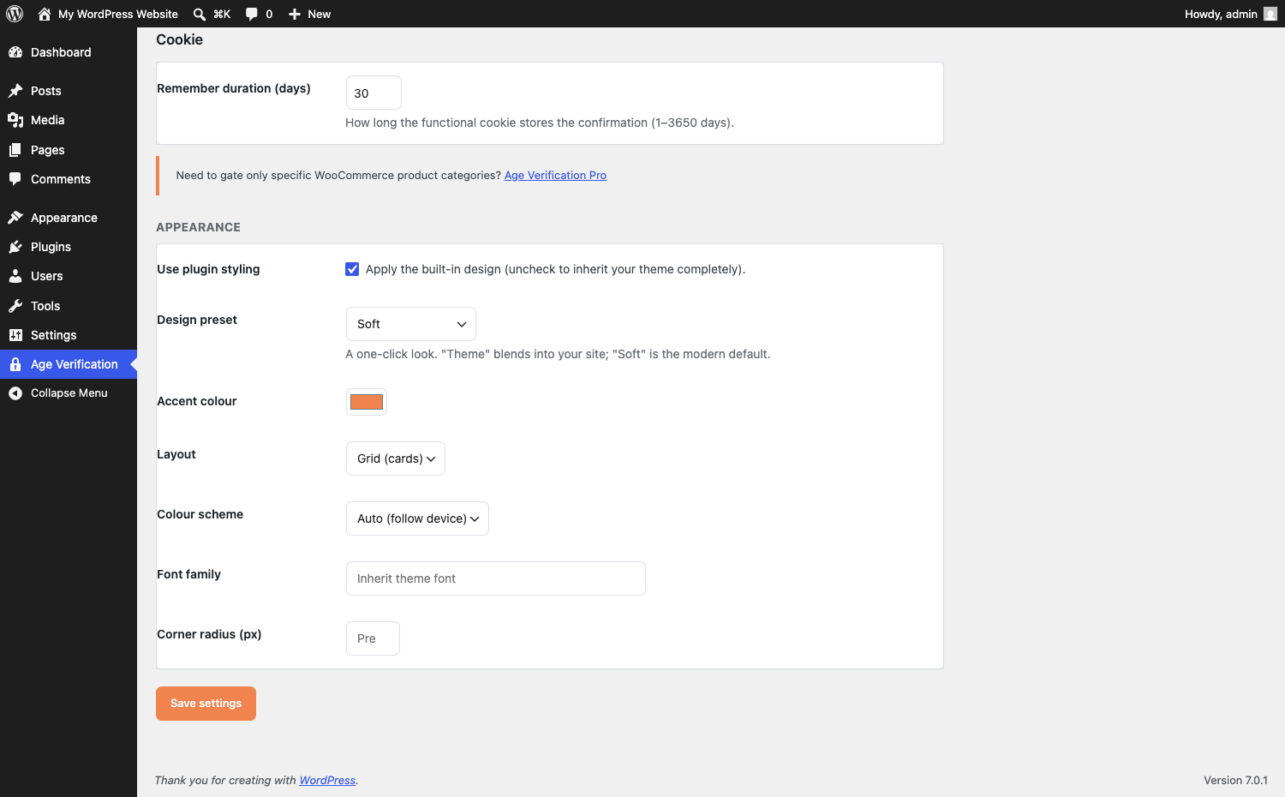The width and height of the screenshot is (1285, 797).
Task: Open the comments bubble in admin bar
Action: pyautogui.click(x=251, y=14)
